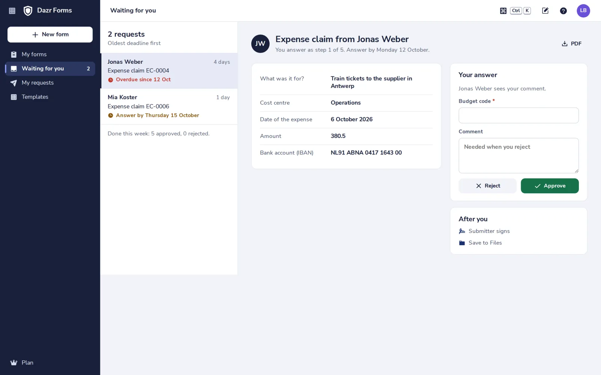The image size is (601, 375).
Task: Focus the Budget code field
Action: pos(518,115)
